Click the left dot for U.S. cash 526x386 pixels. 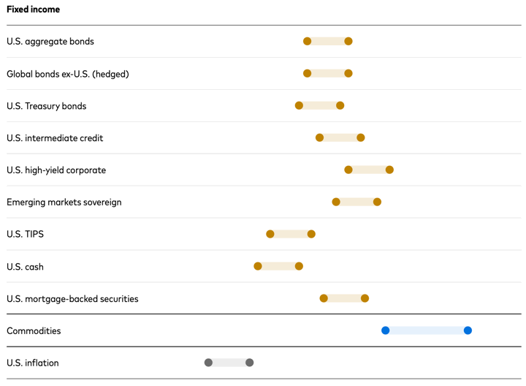point(258,266)
